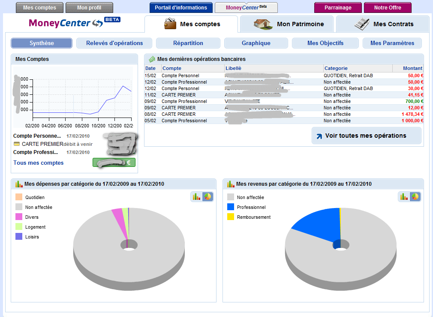The image size is (433, 317).
Task: Open Portail d'informations from top bar
Action: click(x=181, y=8)
